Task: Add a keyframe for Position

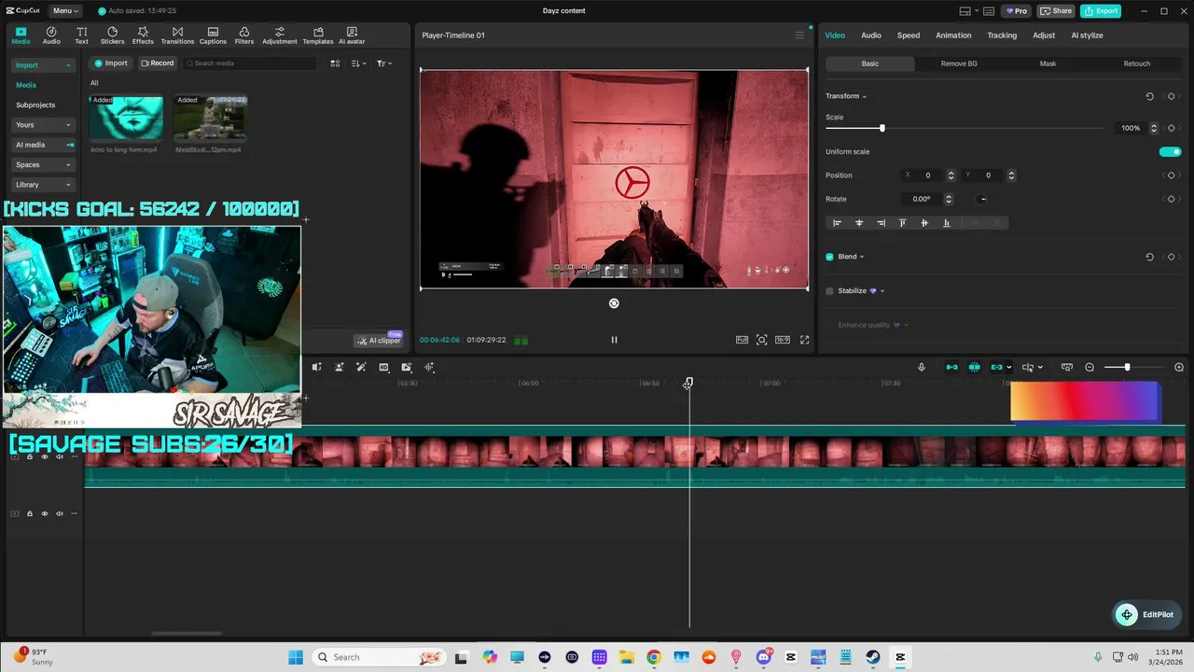Action: 1171,175
